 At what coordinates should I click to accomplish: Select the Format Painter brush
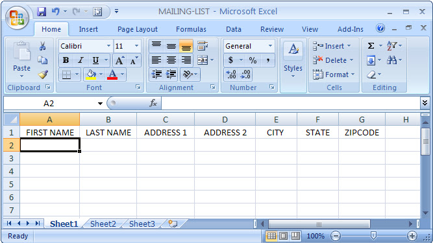[x=43, y=75]
